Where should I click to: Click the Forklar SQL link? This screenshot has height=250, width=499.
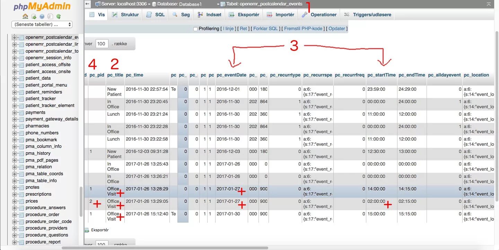[265, 29]
